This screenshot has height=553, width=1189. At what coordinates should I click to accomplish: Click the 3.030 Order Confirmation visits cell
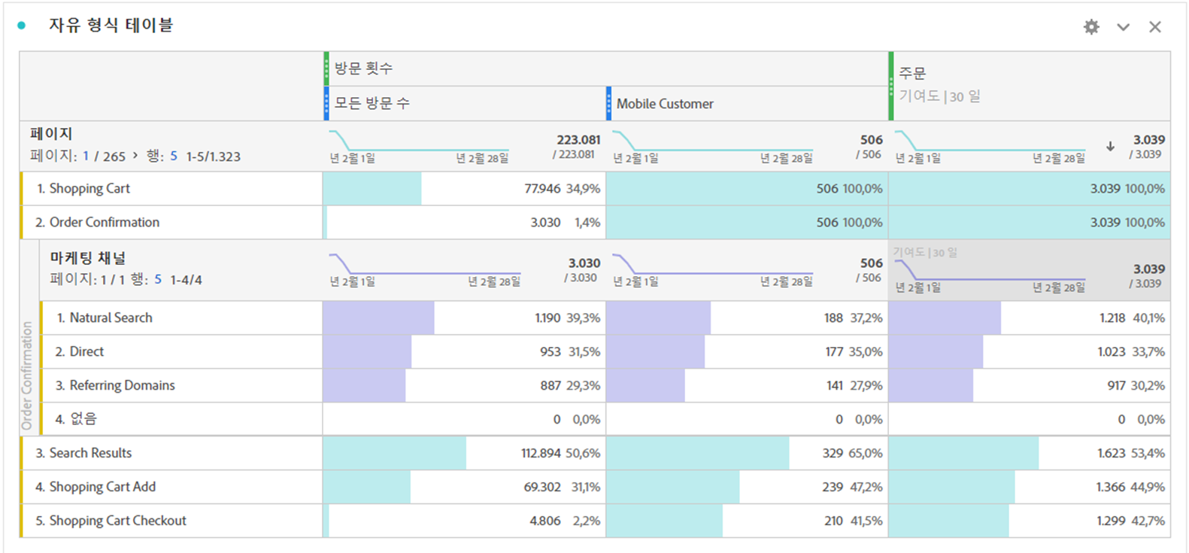[464, 223]
